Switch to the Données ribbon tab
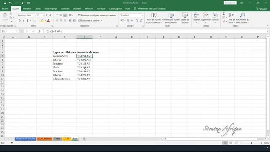Viewport: 270px width, 152px height. click(77, 8)
